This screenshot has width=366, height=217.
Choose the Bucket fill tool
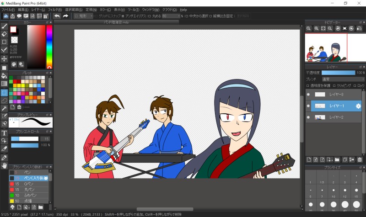pos(4,75)
